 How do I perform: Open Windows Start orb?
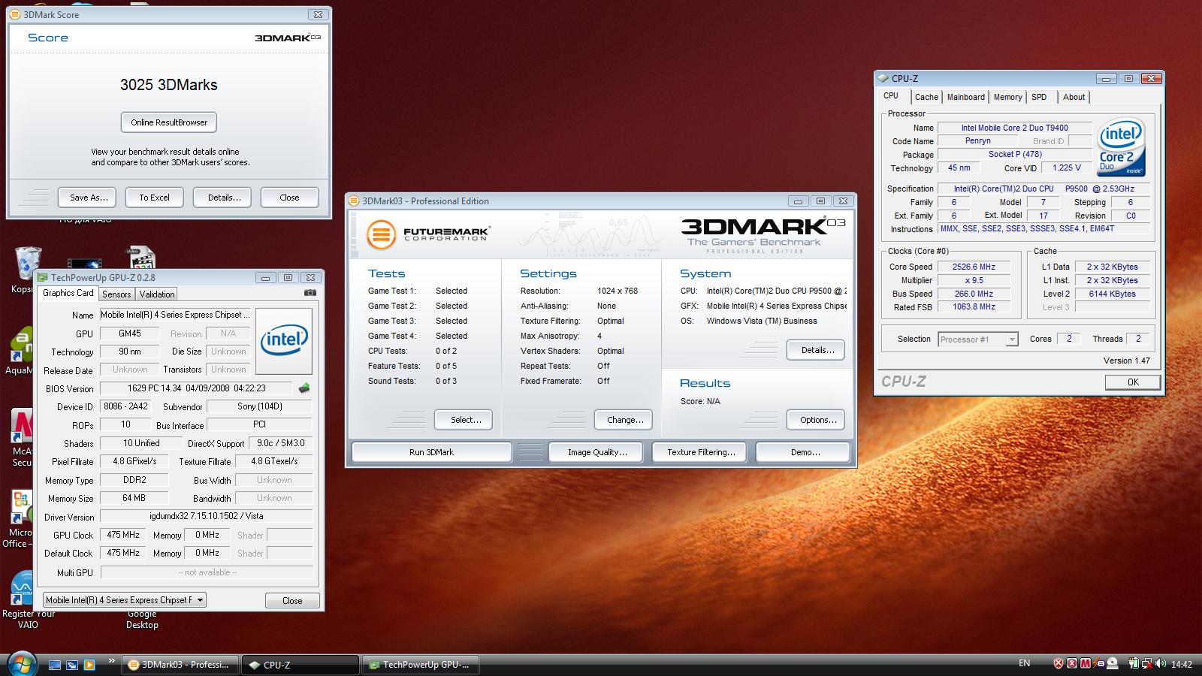click(x=23, y=663)
